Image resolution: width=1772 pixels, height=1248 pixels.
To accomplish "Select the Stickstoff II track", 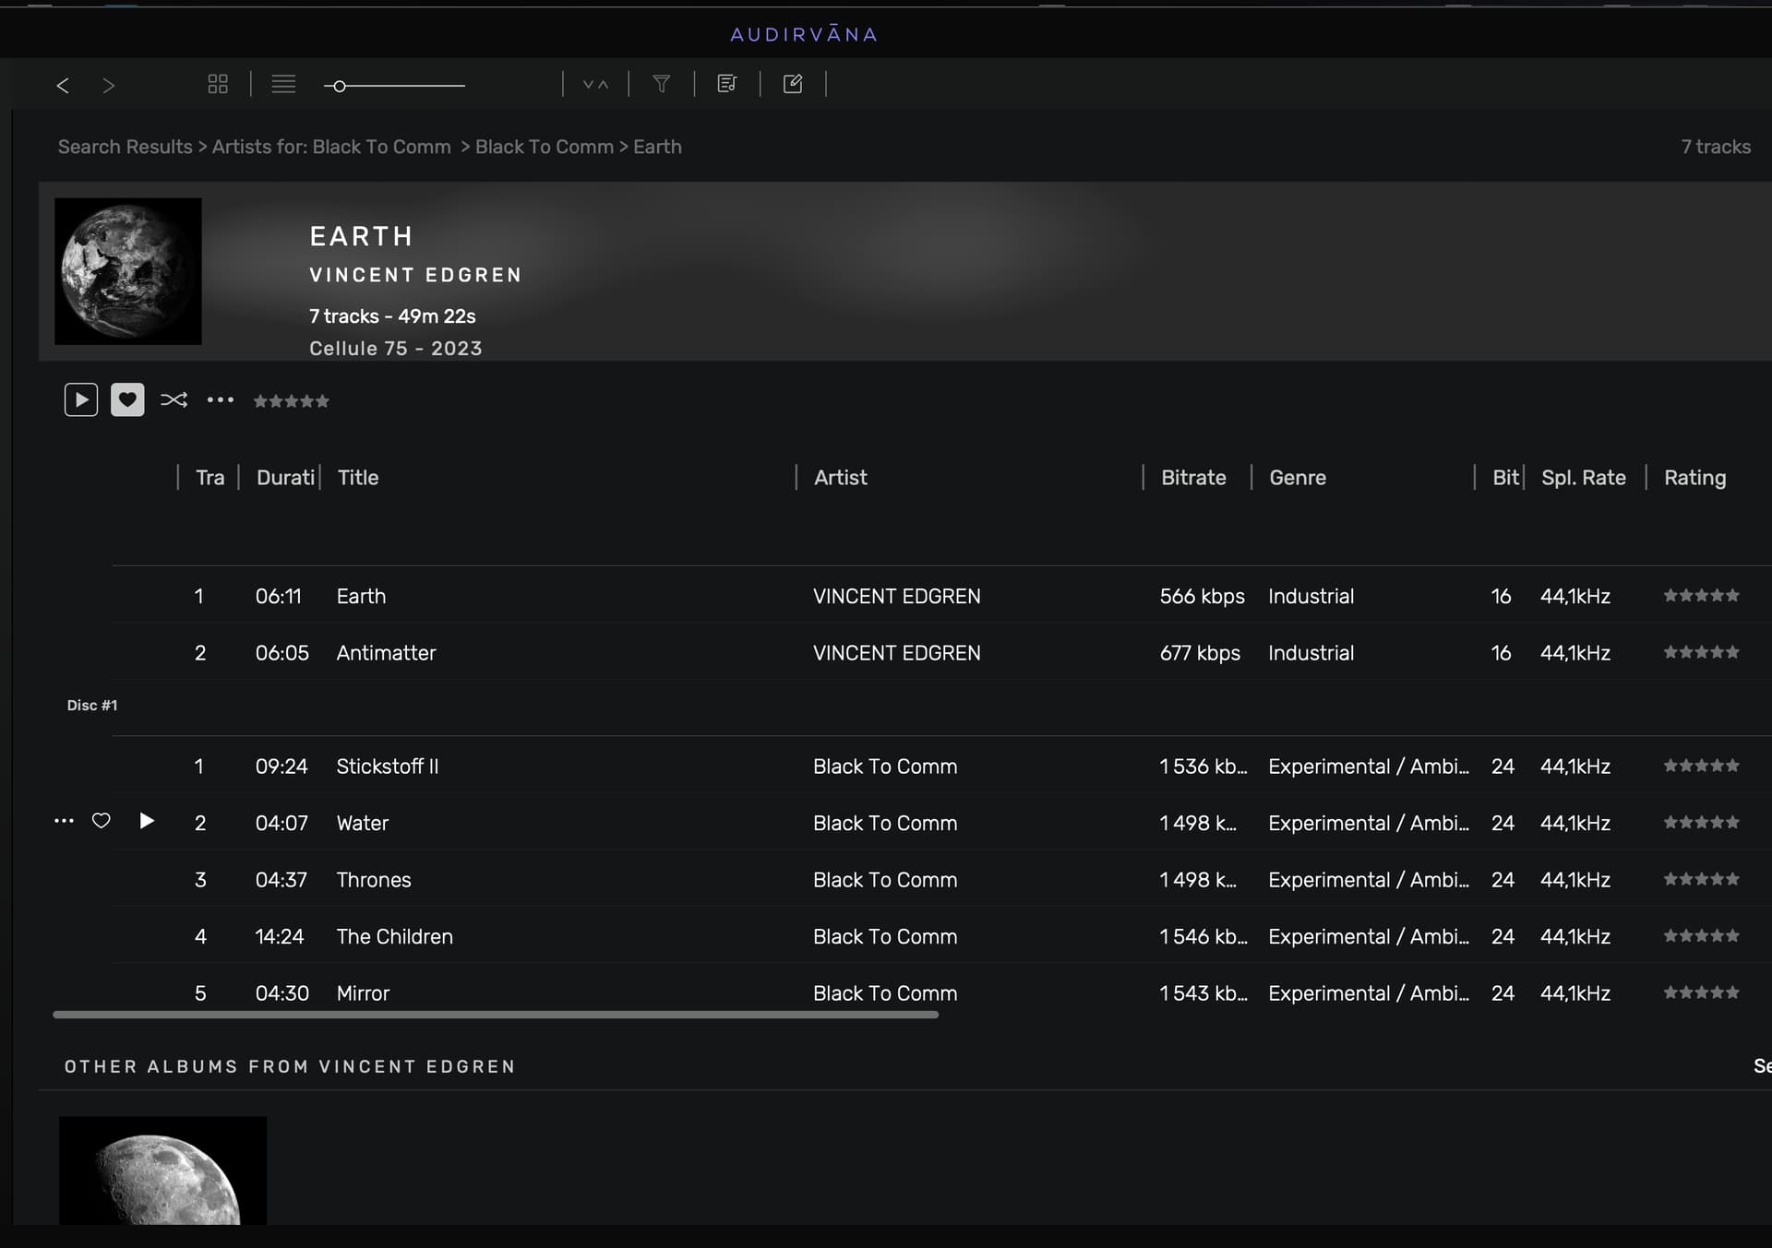I will 388,767.
